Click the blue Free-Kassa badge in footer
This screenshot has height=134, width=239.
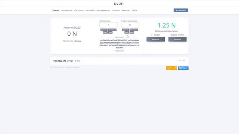pos(183,68)
